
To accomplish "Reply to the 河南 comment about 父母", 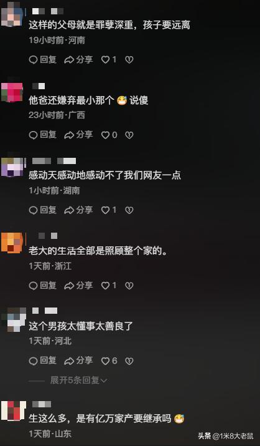I will [x=43, y=59].
